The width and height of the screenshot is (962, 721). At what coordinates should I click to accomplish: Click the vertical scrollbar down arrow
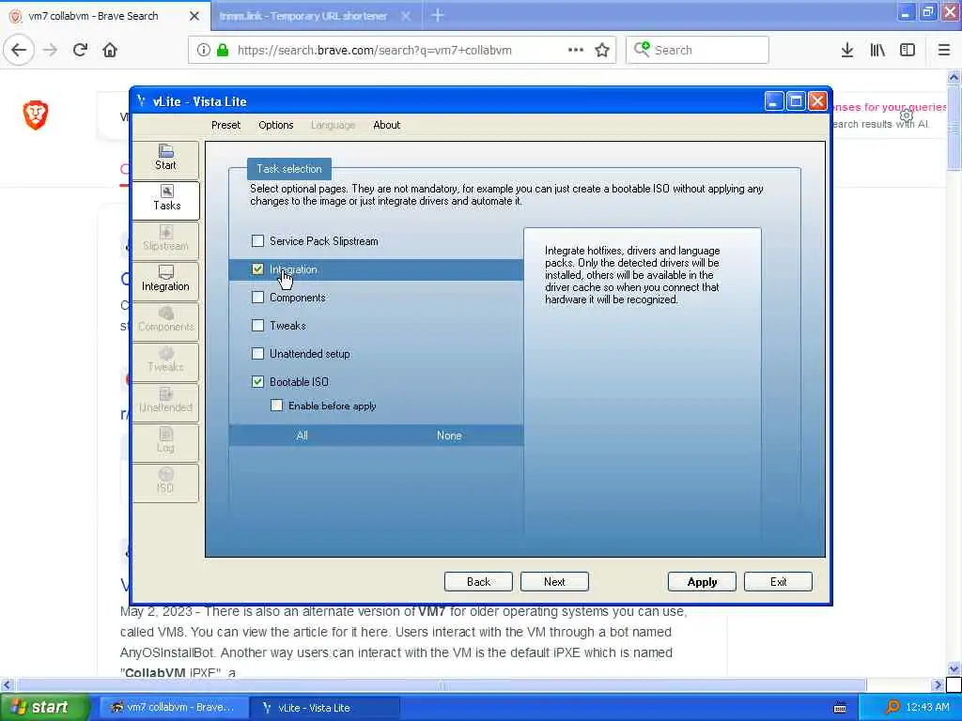pyautogui.click(x=954, y=668)
